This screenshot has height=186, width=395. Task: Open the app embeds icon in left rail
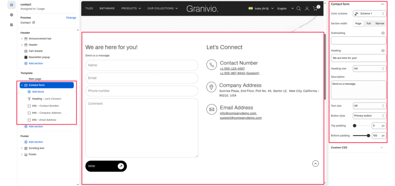pyautogui.click(x=12, y=25)
